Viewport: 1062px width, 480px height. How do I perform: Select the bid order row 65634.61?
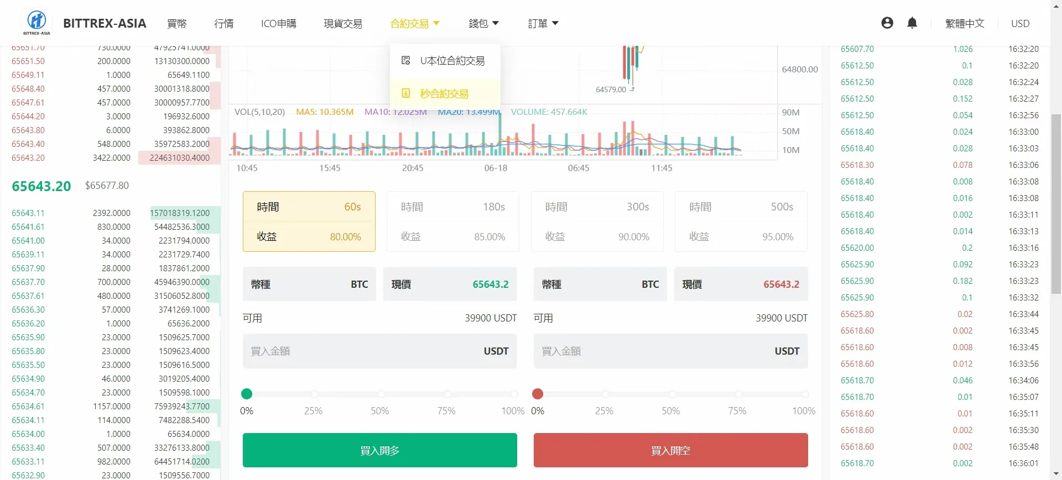coord(111,406)
